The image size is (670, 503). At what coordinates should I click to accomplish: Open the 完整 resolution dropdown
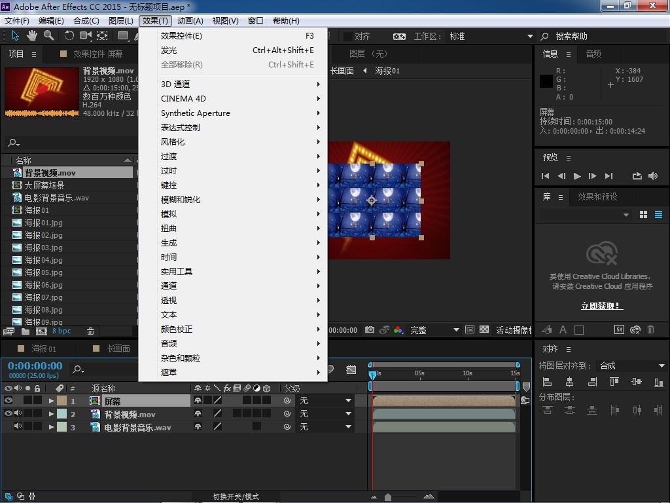[x=434, y=330]
